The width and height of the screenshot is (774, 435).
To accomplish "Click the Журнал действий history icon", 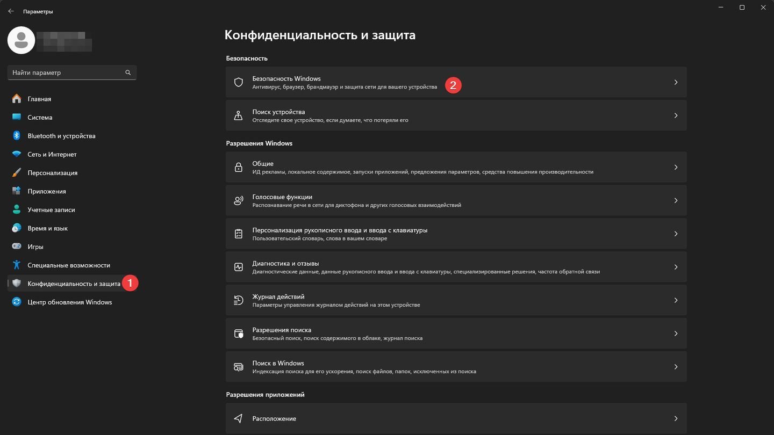I will [239, 300].
